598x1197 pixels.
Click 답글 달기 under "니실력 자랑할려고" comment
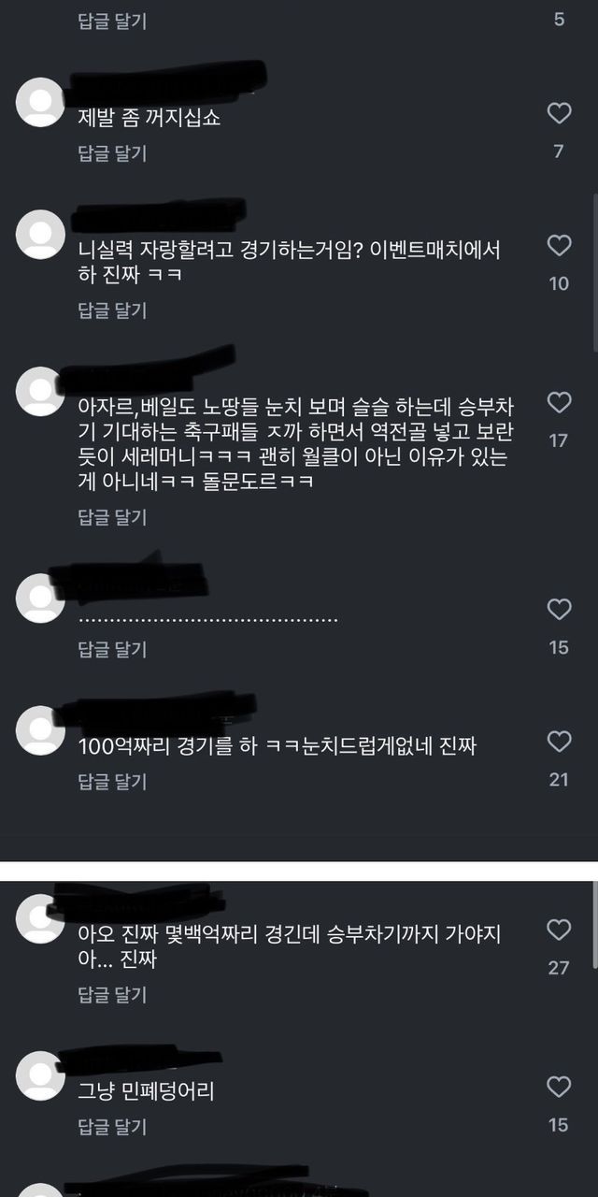pos(112,311)
